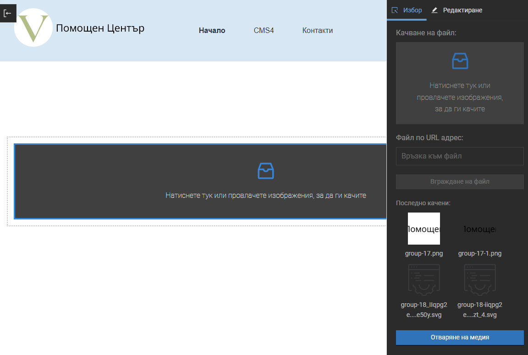Select the group-18_llqpg2 e50y.svg file icon
The height and width of the screenshot is (355, 528).
pyautogui.click(x=424, y=279)
